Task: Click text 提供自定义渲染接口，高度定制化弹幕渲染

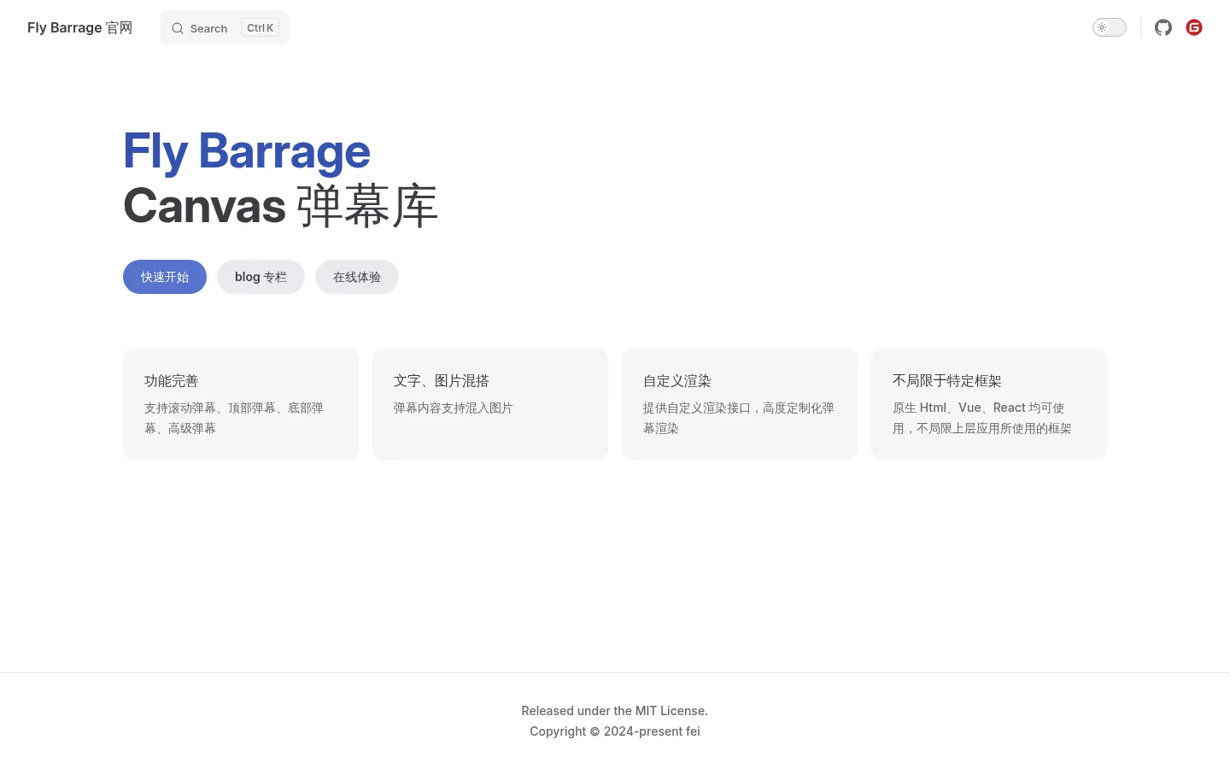Action: click(739, 418)
